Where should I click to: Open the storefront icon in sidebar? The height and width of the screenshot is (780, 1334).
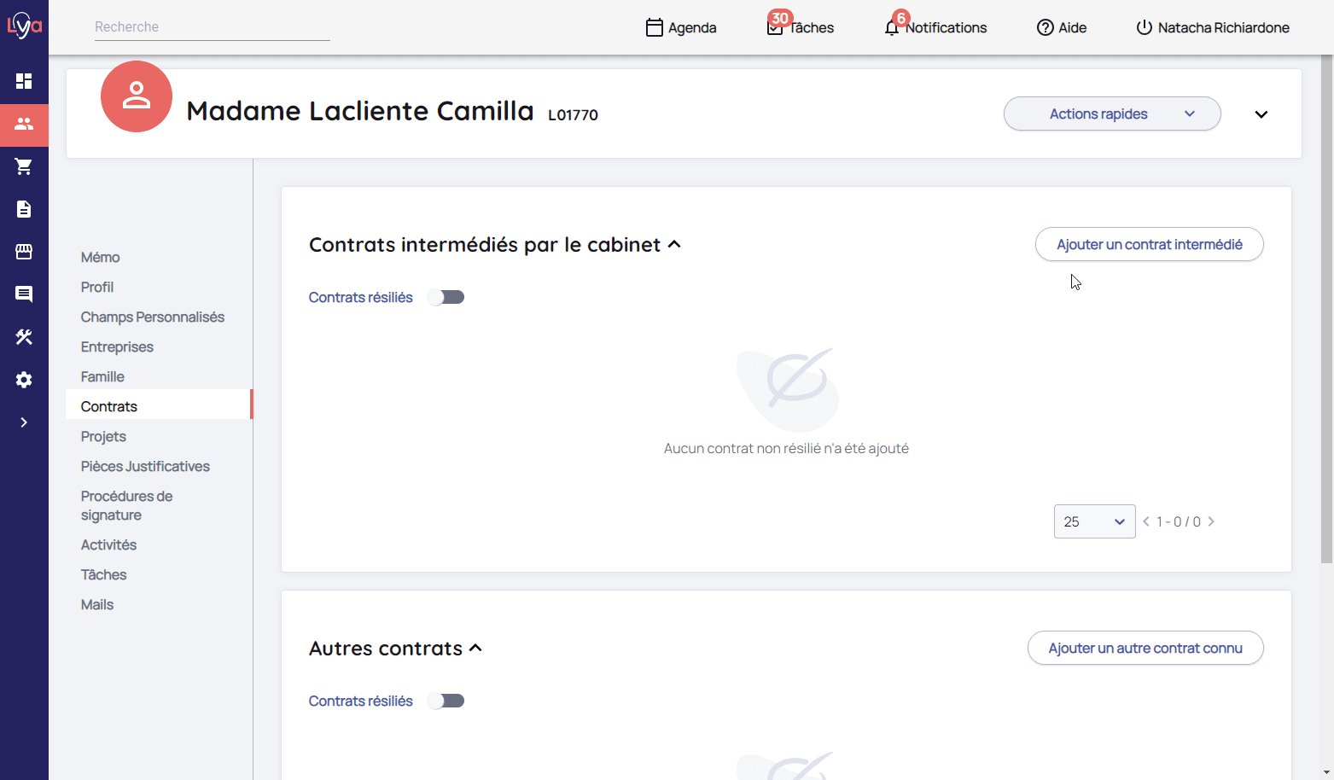click(24, 252)
